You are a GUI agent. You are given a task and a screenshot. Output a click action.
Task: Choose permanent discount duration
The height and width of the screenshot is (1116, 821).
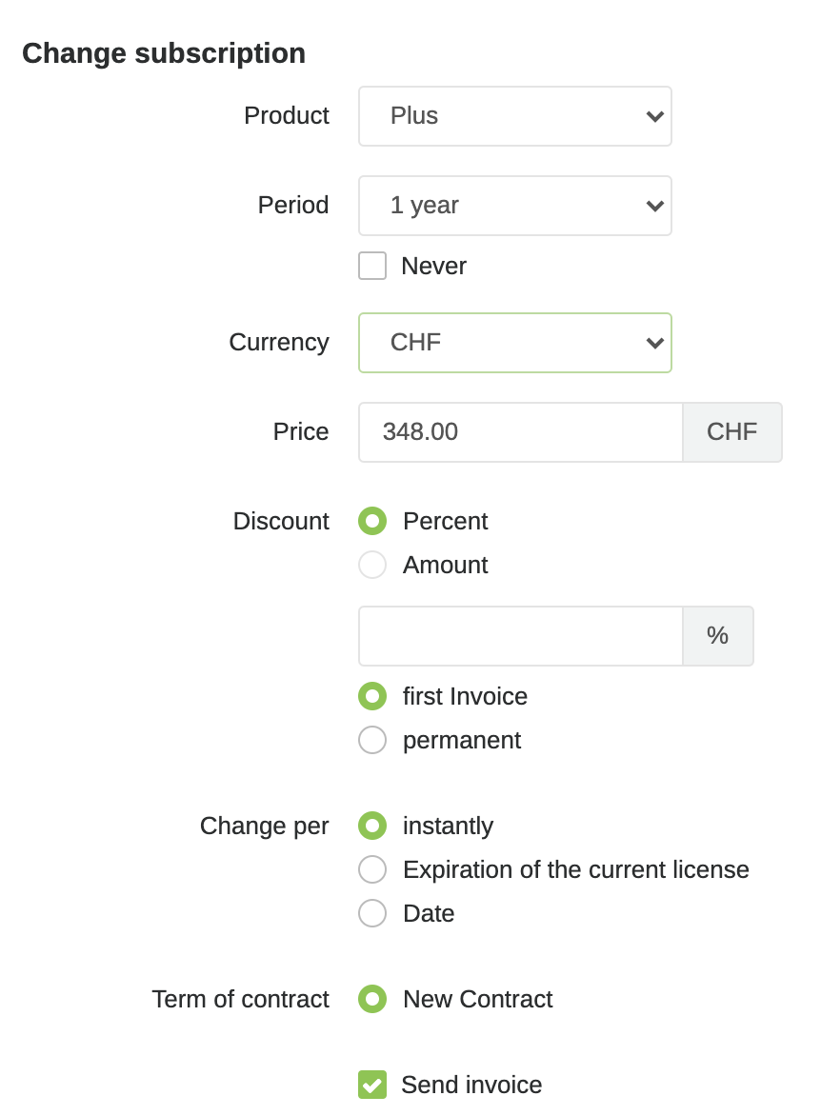372,740
